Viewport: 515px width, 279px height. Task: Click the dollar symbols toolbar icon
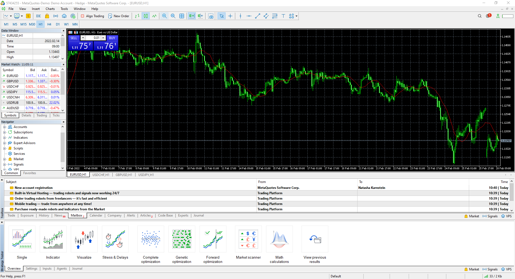[x=28, y=16]
